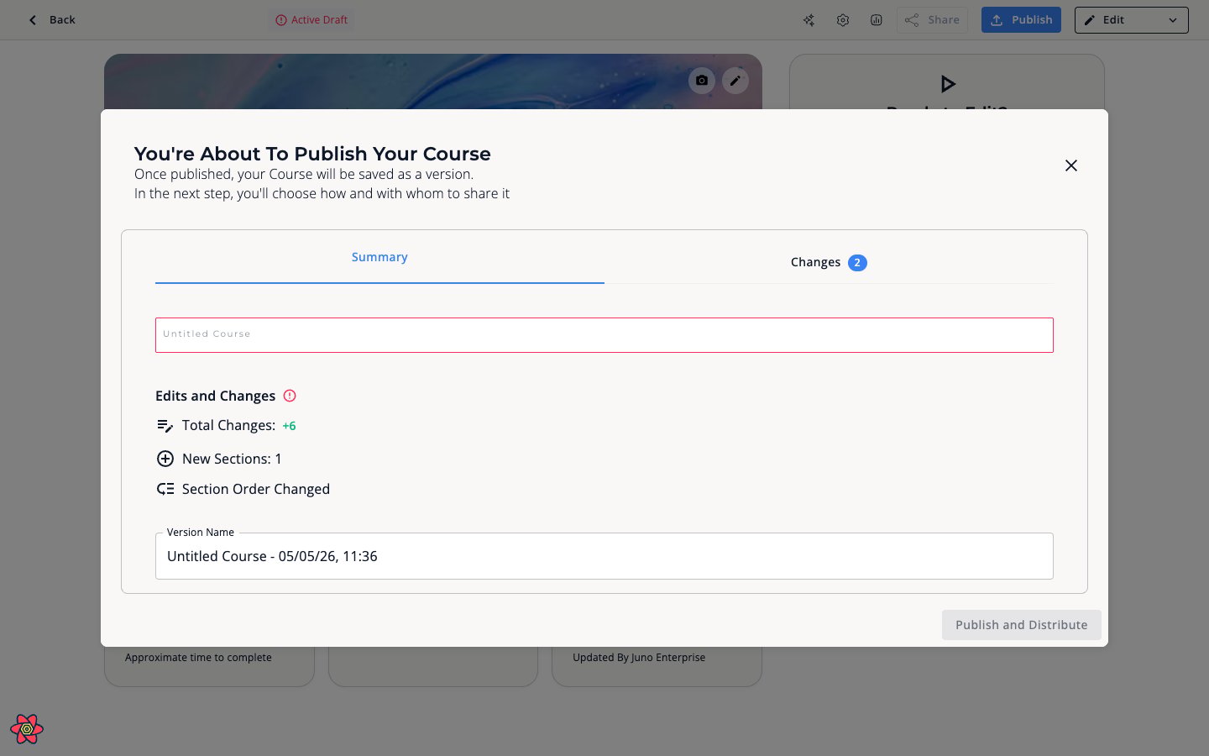1209x756 pixels.
Task: Click the Version Name input field
Action: (x=604, y=556)
